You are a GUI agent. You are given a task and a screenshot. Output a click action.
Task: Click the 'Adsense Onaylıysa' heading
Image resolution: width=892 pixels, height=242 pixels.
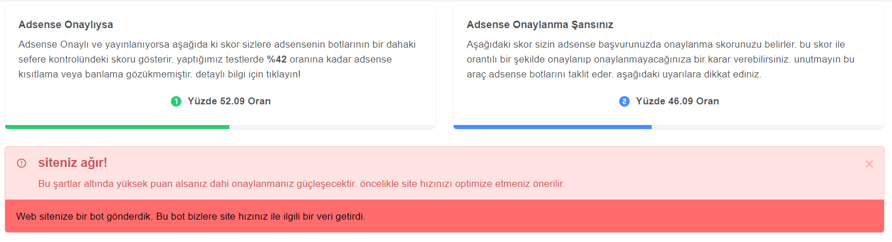pyautogui.click(x=66, y=25)
